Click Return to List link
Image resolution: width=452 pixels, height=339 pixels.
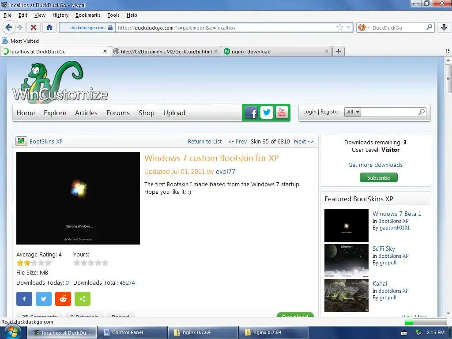click(x=205, y=142)
